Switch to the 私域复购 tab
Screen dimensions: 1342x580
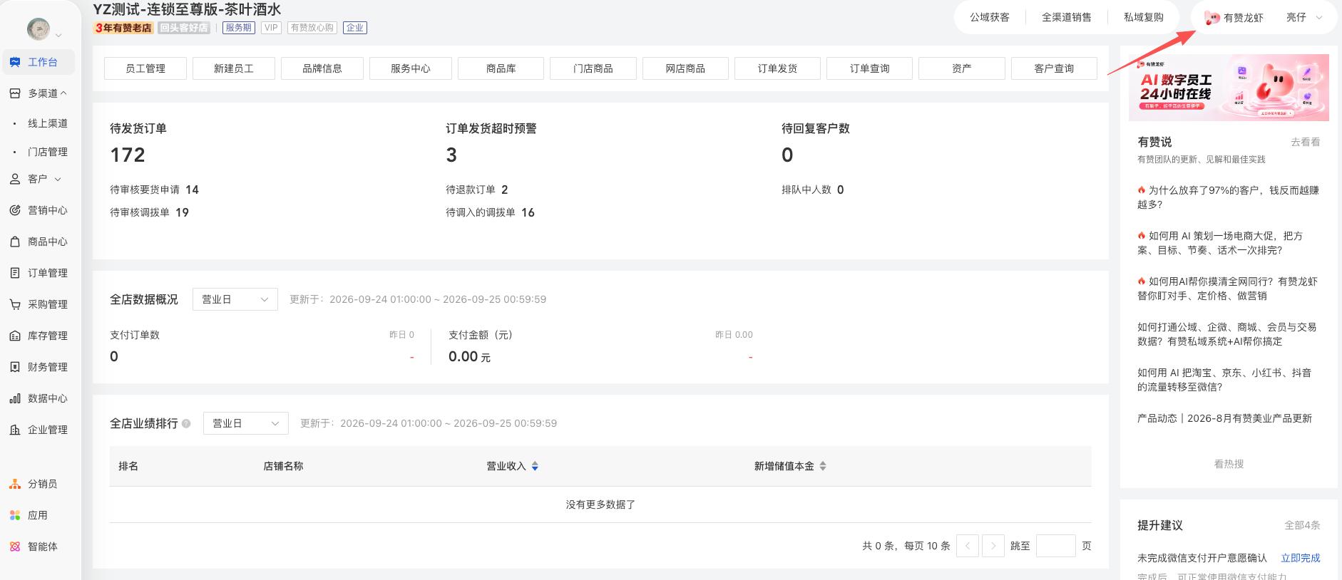pos(1144,17)
